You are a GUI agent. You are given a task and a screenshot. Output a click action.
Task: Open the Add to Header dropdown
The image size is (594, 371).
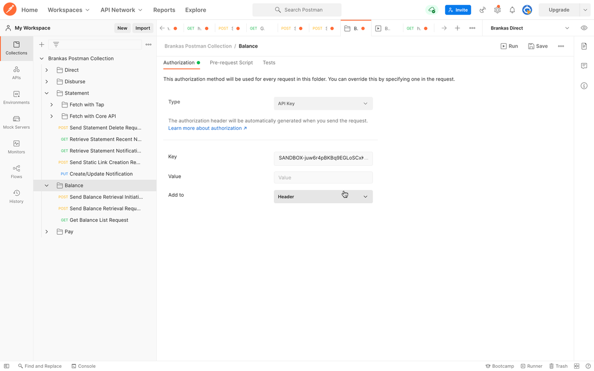323,197
